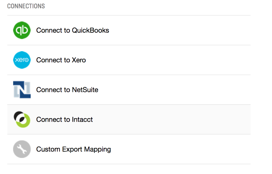Open QuickBooks via its green icon

tap(22, 30)
